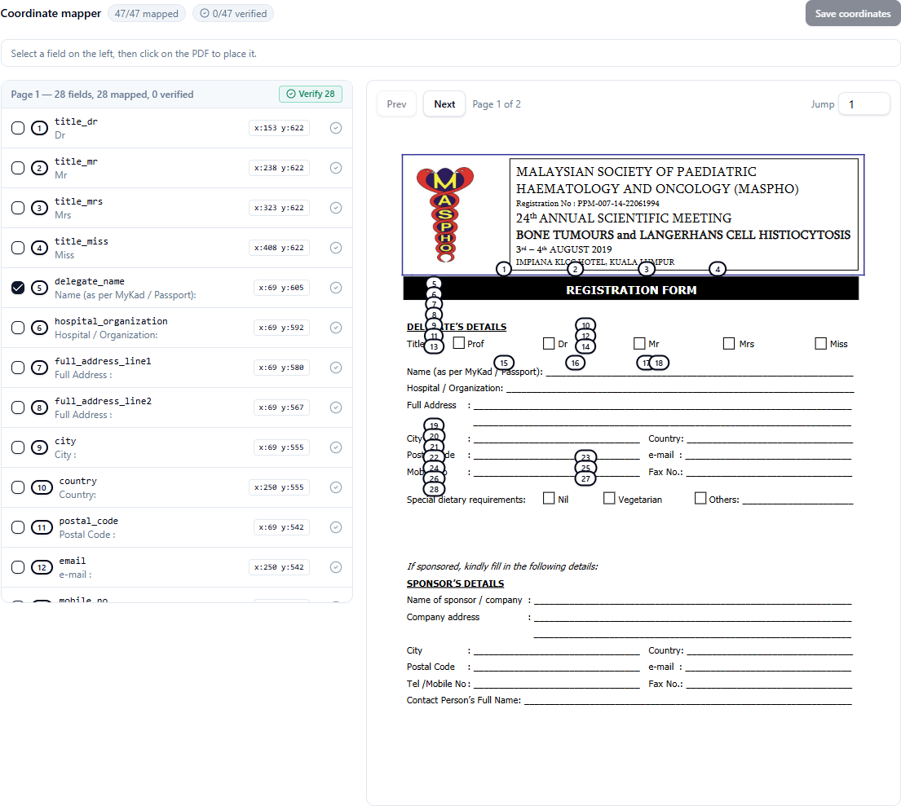
Task: Select marker 4 on the PDF
Action: 718,269
